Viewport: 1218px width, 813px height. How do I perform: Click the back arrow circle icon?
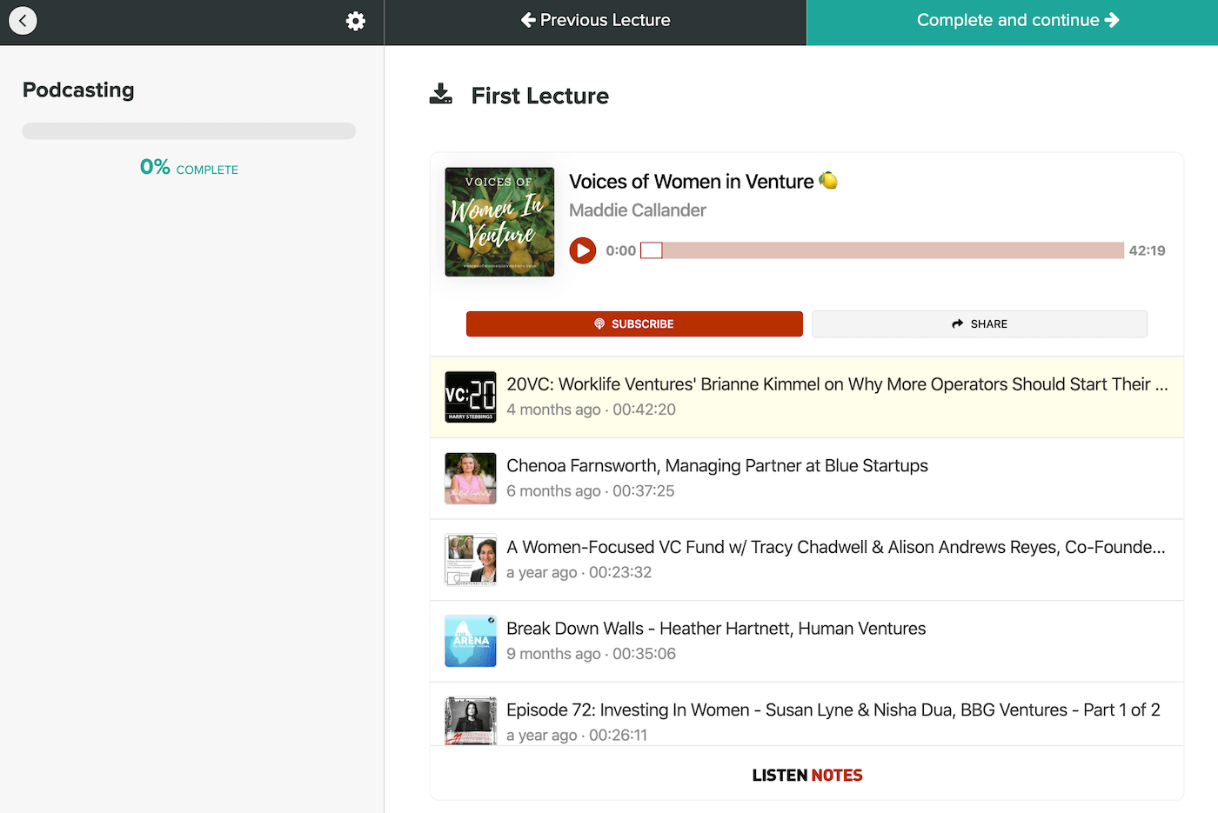tap(23, 21)
